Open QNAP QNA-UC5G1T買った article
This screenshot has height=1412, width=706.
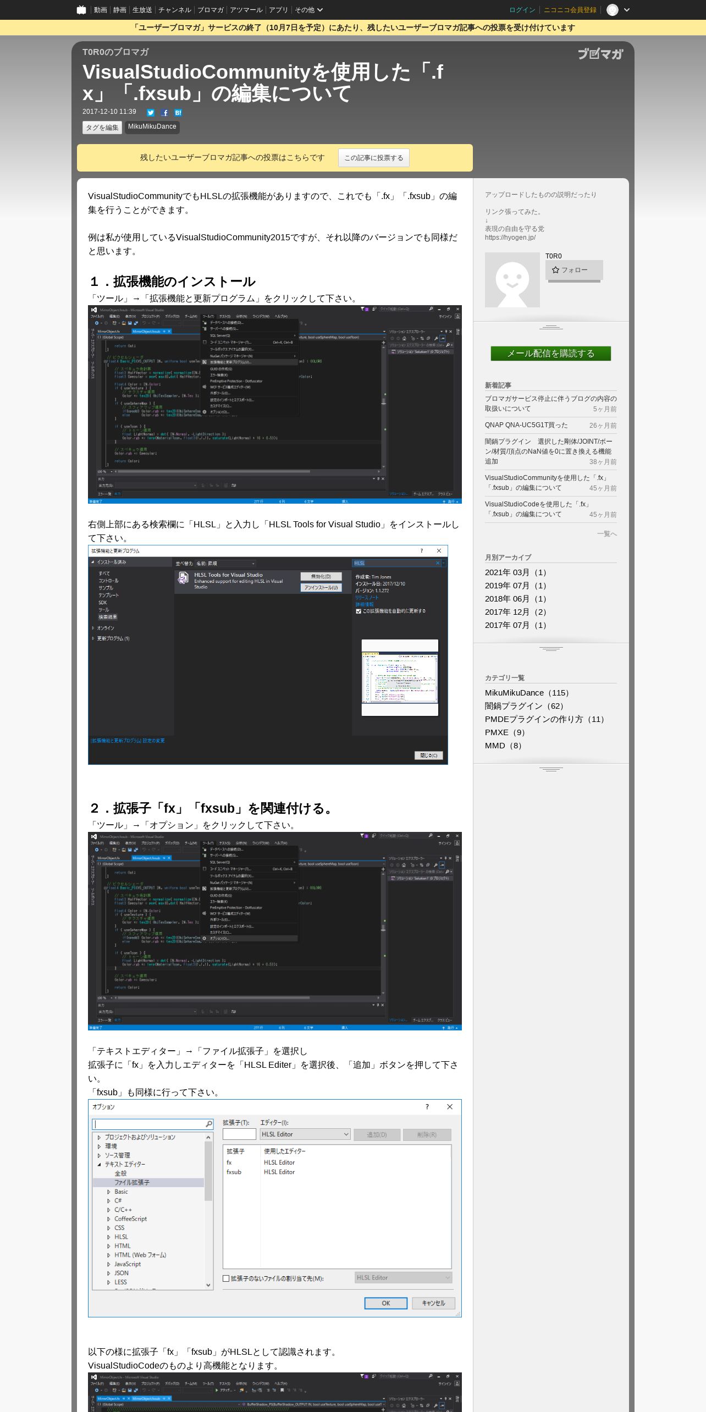point(526,425)
